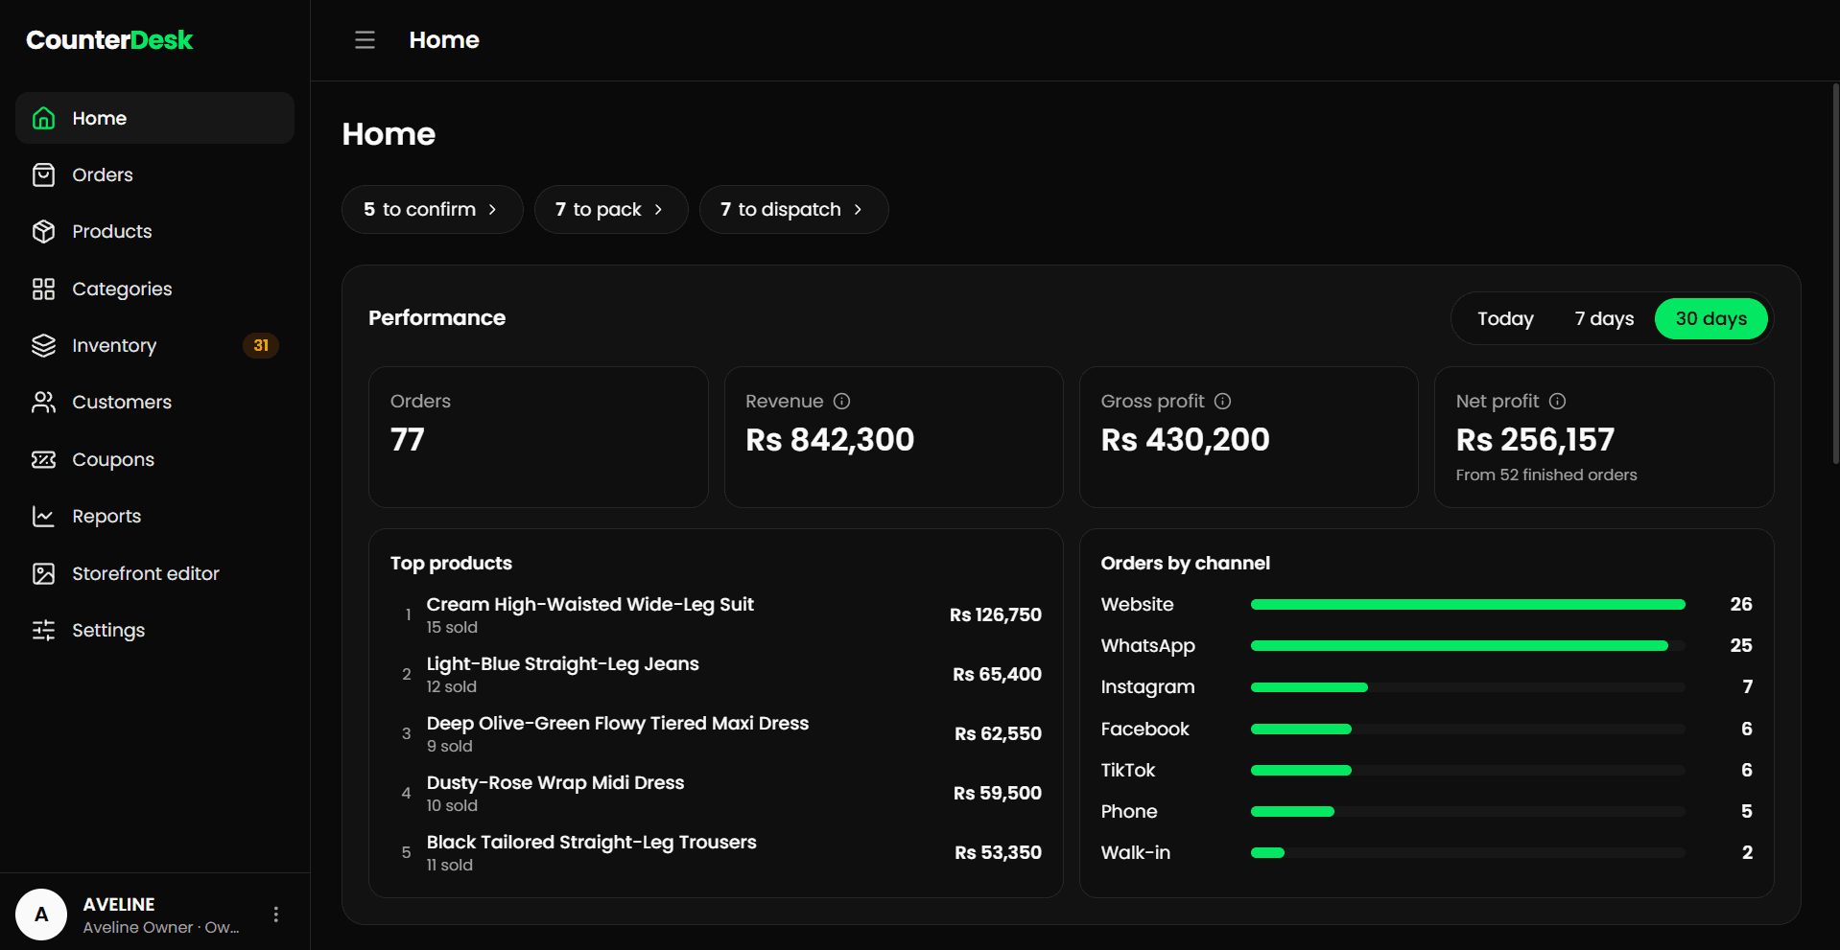Click the Categories grid icon
Screen dimensions: 1840x950
point(43,289)
